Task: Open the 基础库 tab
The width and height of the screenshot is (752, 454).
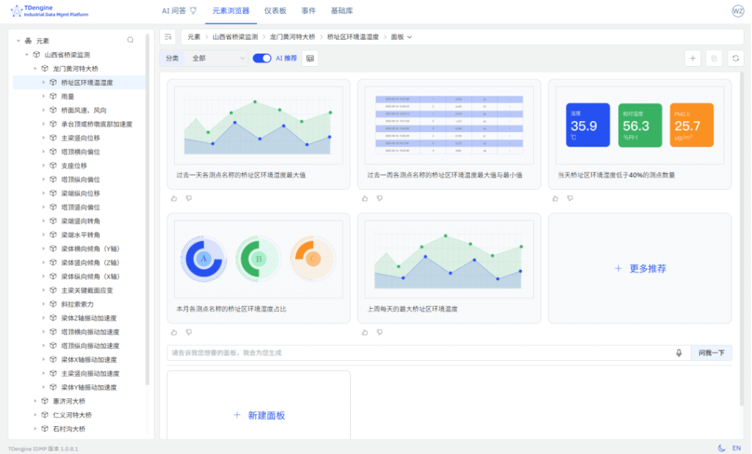Action: (x=342, y=10)
